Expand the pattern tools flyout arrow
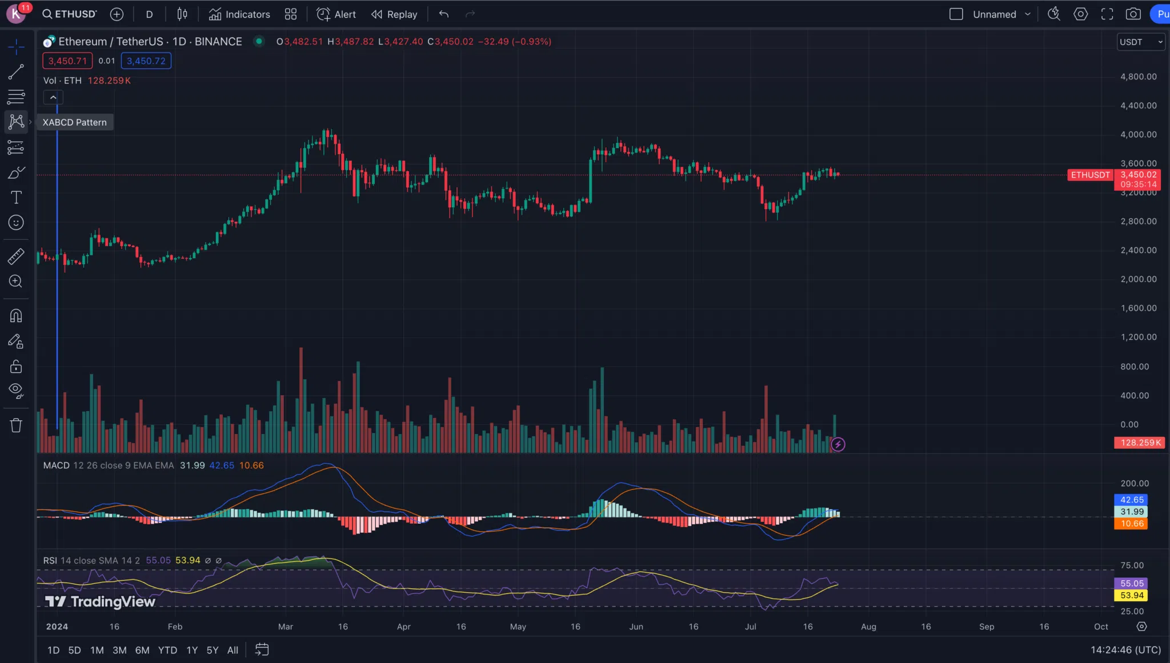1170x663 pixels. point(30,122)
